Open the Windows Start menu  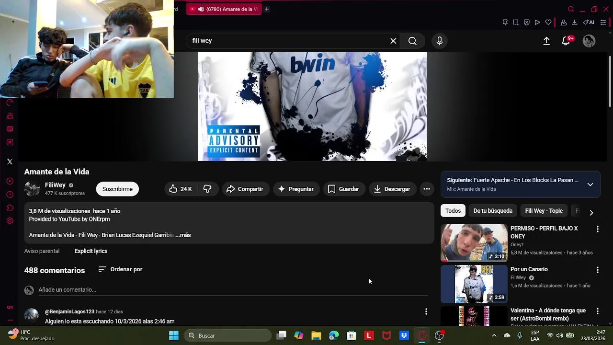coord(174,335)
